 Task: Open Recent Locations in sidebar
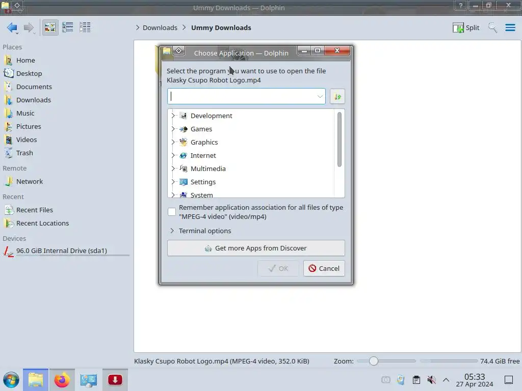(43, 224)
